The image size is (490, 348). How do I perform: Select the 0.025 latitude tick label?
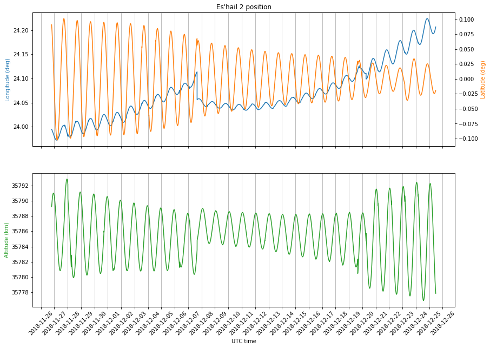(x=467, y=64)
